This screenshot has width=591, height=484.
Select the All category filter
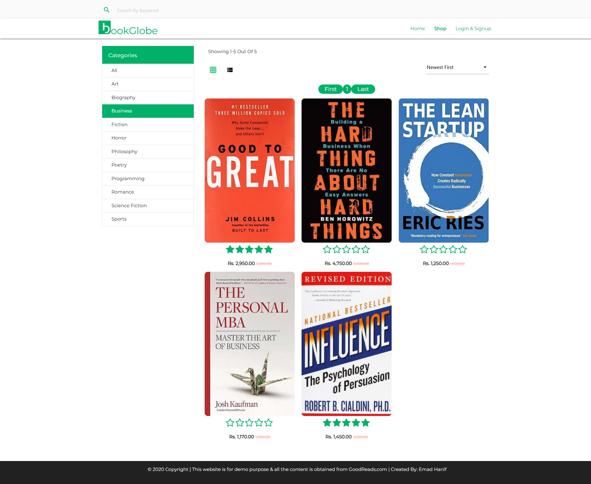pyautogui.click(x=148, y=70)
